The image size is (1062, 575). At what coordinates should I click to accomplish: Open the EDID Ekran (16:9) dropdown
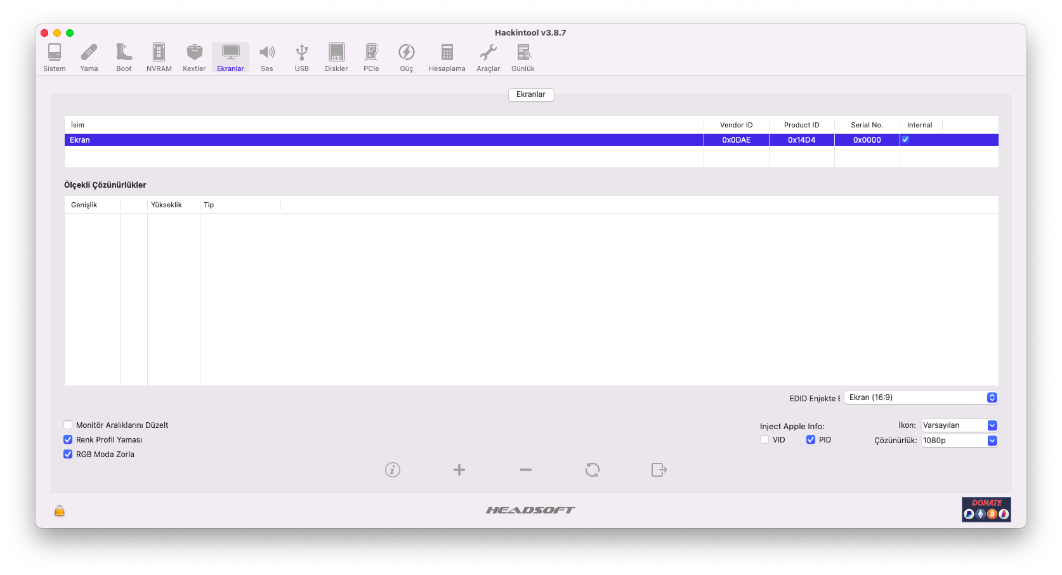921,397
